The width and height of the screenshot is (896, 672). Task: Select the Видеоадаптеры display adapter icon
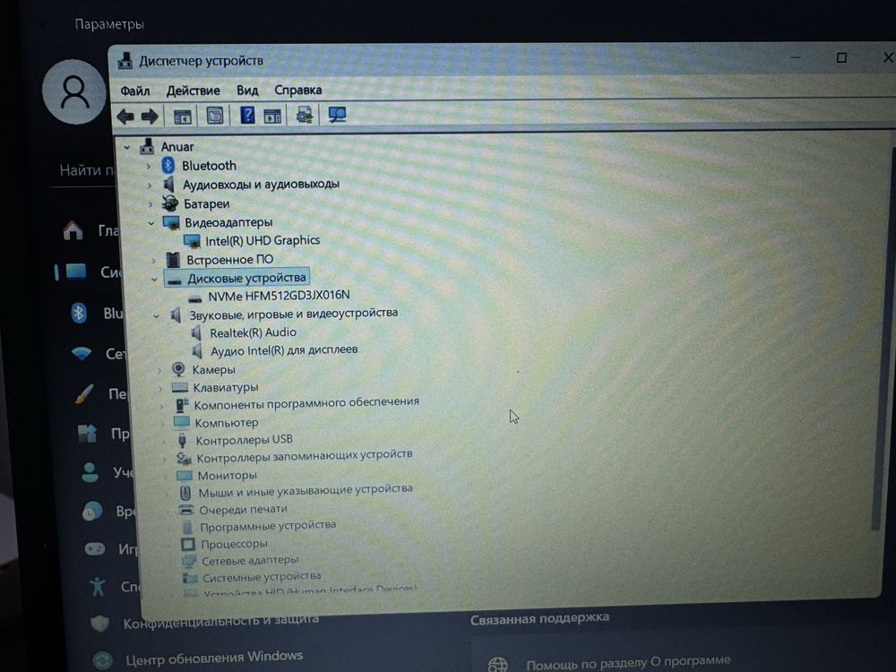point(171,222)
